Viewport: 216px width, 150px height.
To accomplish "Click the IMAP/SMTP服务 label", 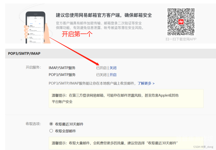I will click(x=62, y=68).
